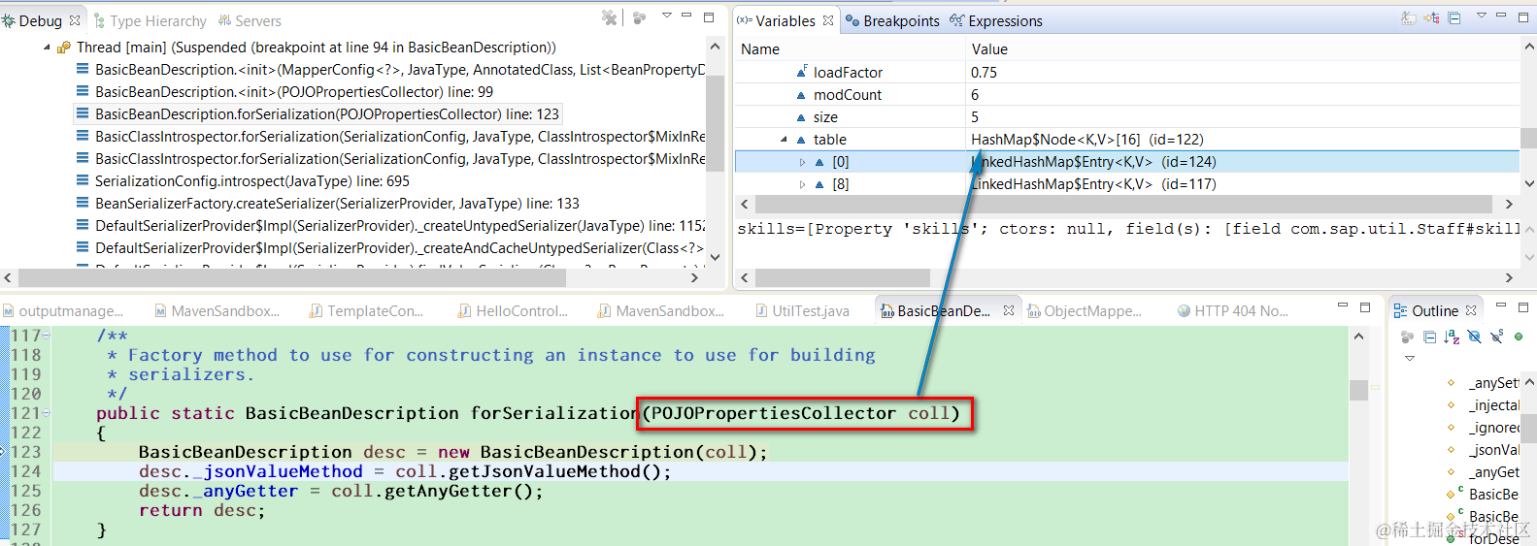Select the forSerialization line 123 stack frame
This screenshot has height=546, width=1537.
(x=318, y=114)
